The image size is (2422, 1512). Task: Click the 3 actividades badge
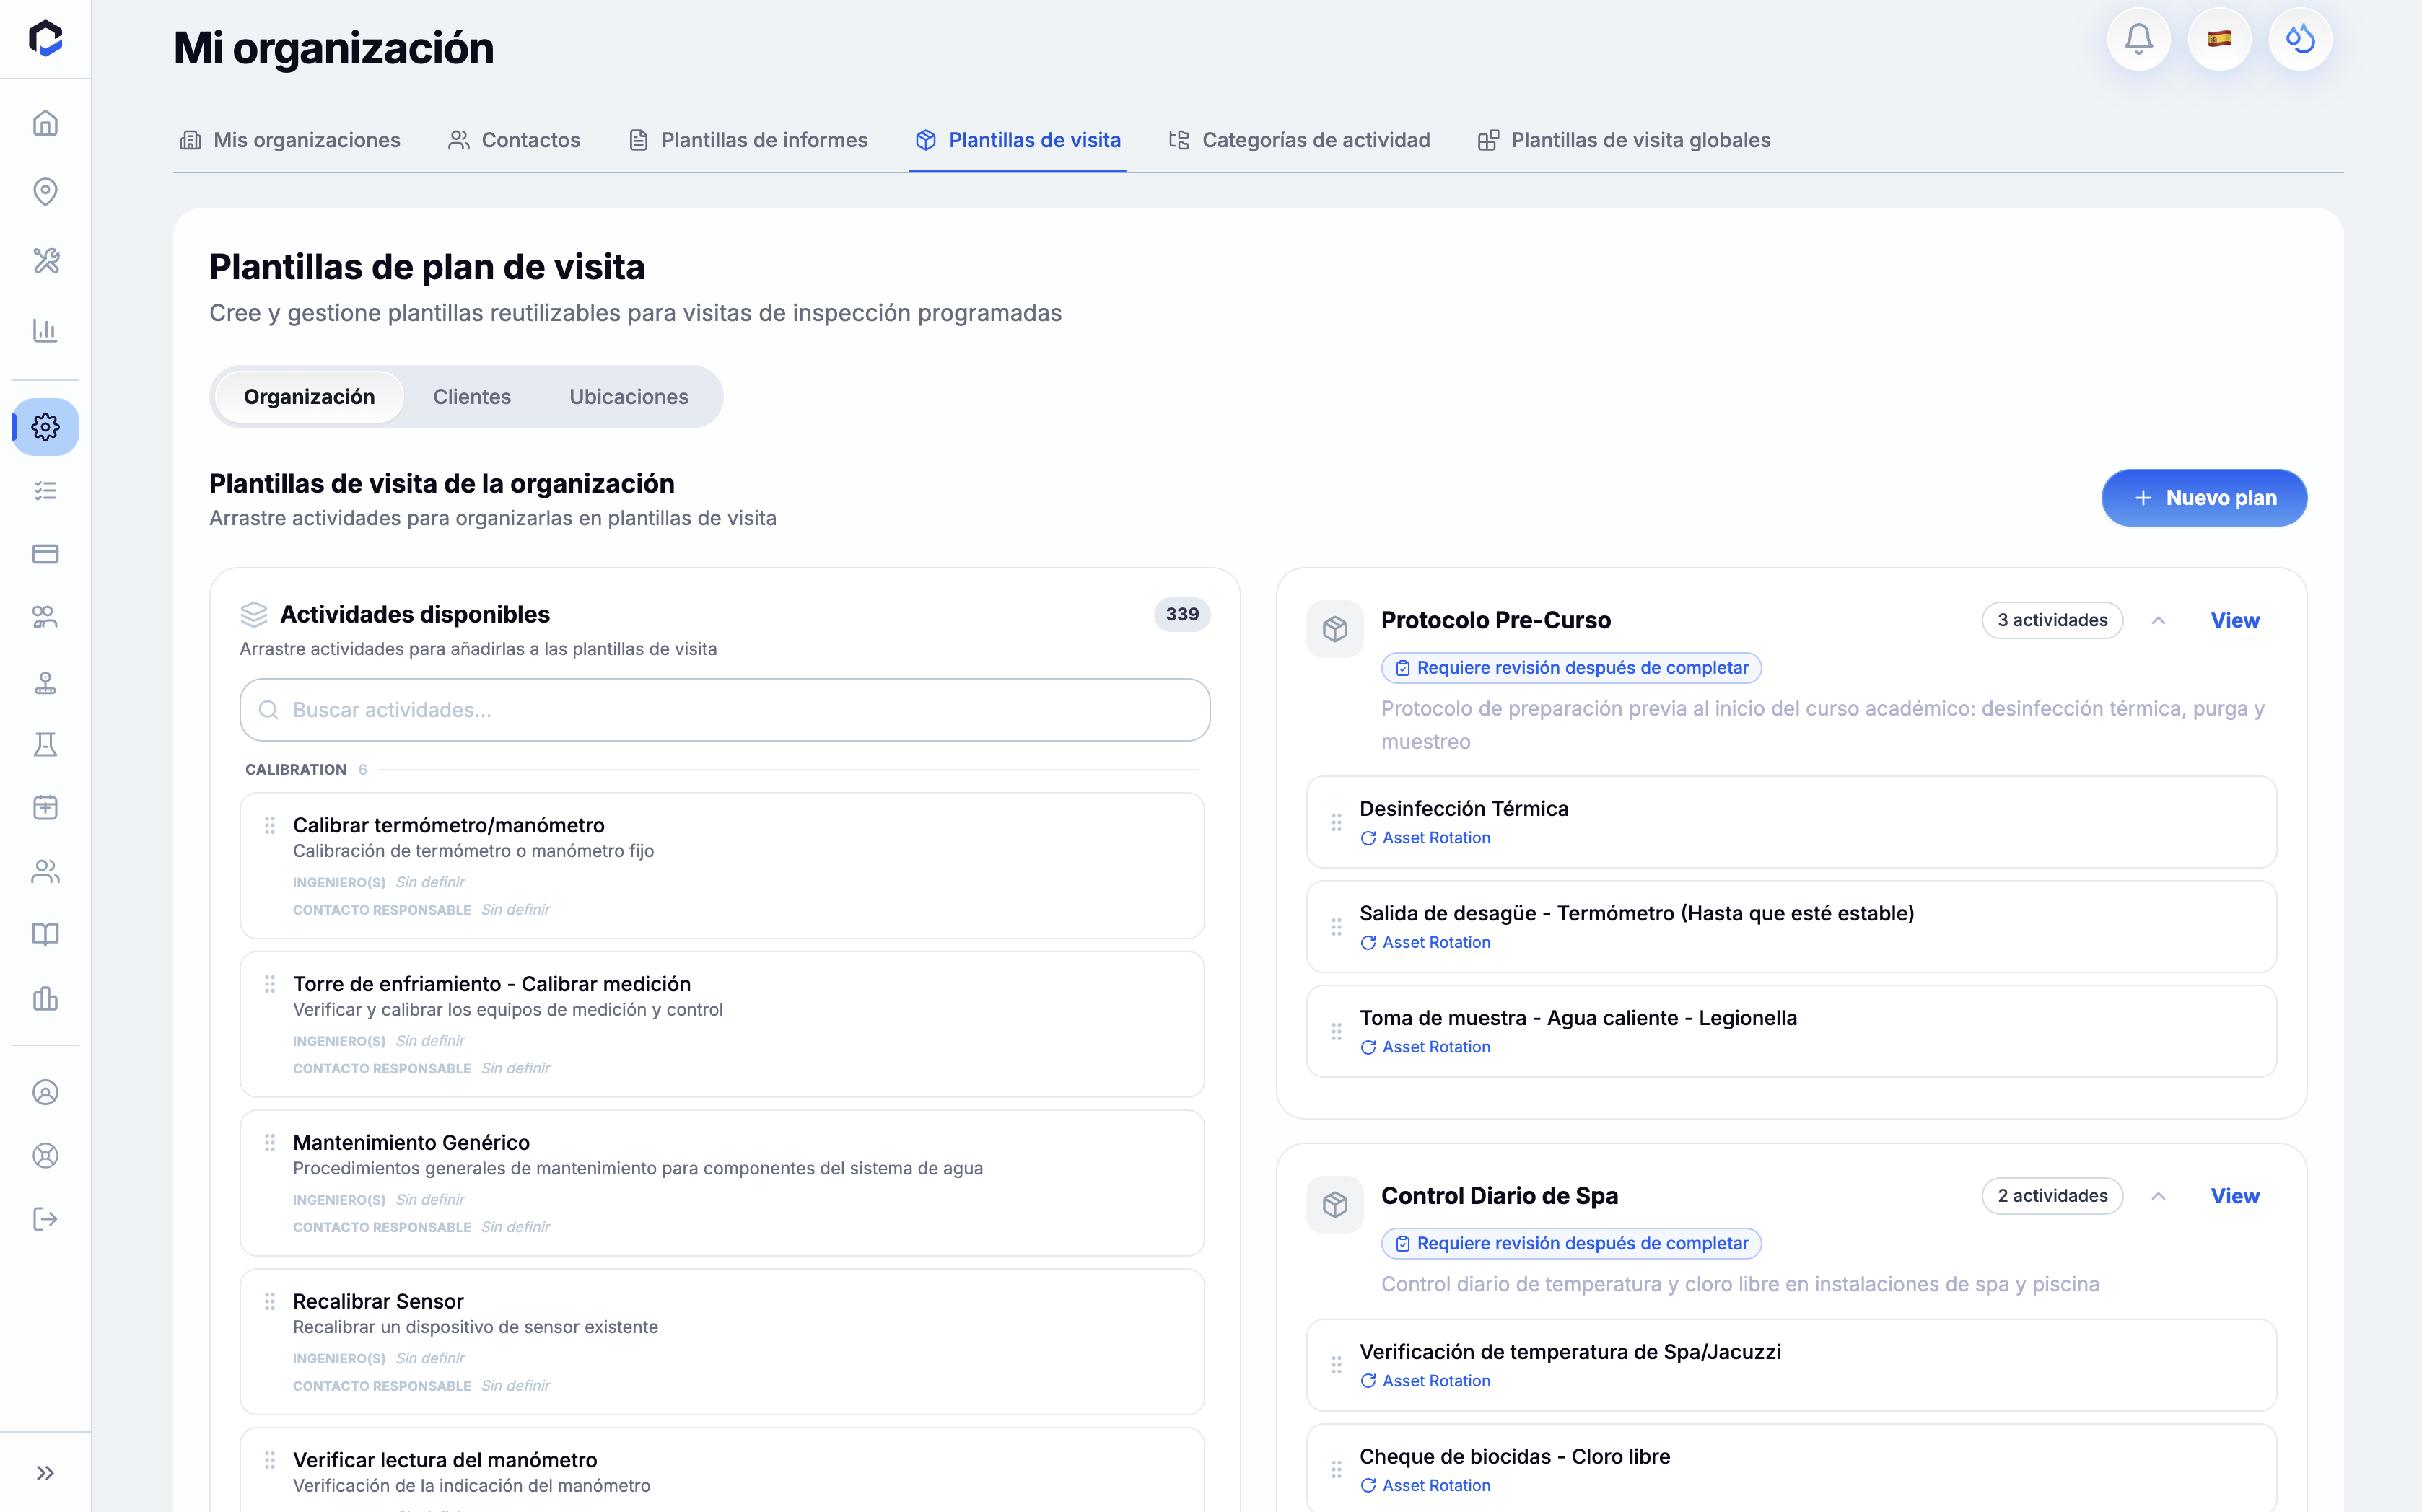coord(2052,621)
